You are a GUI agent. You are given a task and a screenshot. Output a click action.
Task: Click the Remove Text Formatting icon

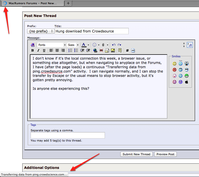coord(32,45)
